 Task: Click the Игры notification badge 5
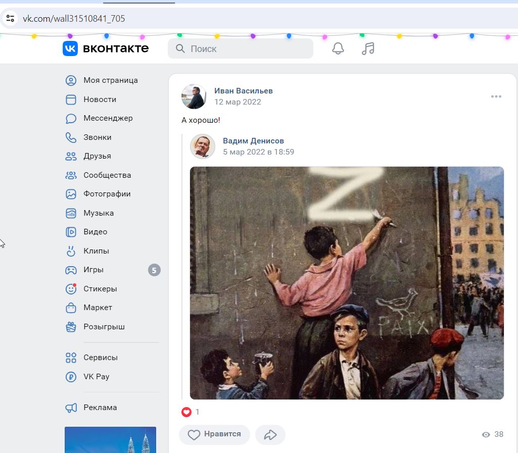(x=154, y=270)
